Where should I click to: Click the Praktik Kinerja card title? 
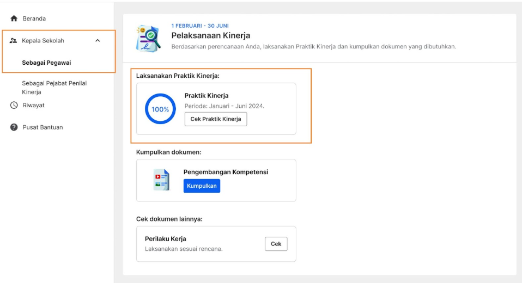click(x=207, y=96)
